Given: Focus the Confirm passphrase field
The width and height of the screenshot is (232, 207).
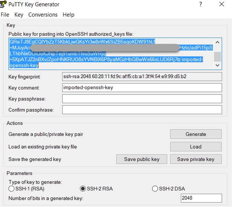Looking at the screenshot, I should point(142,110).
